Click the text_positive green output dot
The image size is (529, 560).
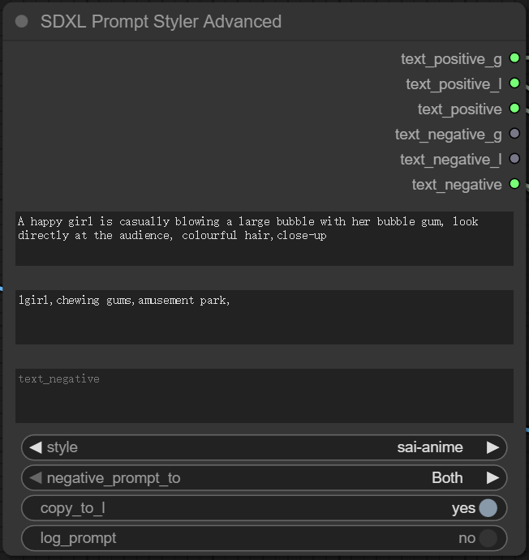tap(514, 109)
